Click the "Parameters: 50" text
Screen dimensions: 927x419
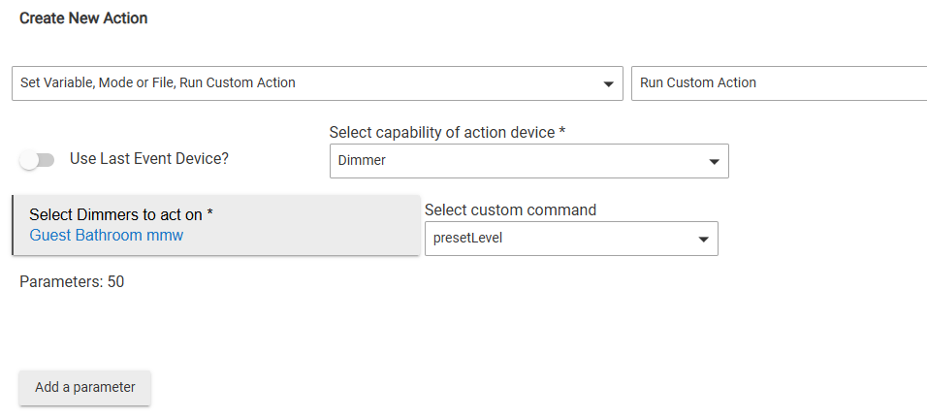(72, 282)
